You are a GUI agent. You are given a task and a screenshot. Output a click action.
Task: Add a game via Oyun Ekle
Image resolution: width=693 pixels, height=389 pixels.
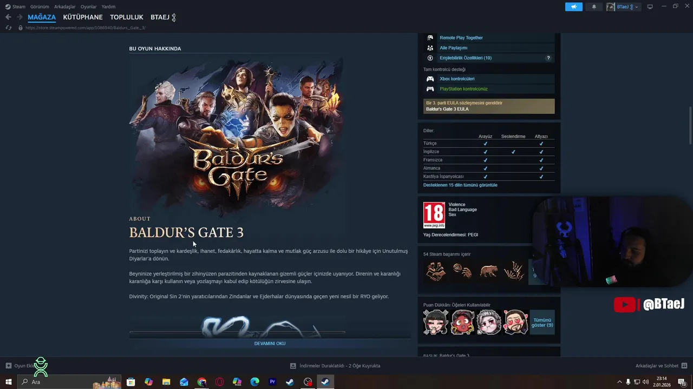pyautogui.click(x=21, y=366)
